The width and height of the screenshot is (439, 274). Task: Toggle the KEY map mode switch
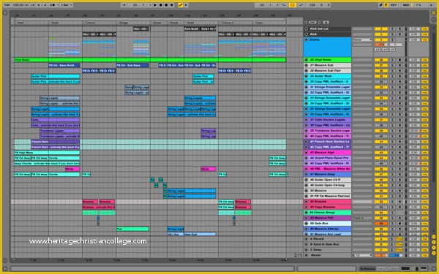(x=394, y=5)
